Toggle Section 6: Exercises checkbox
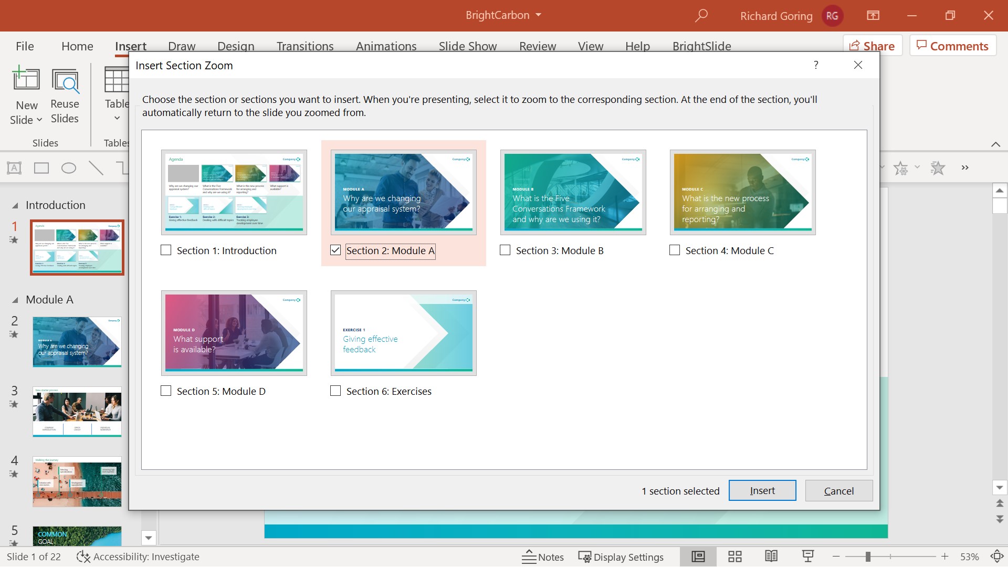1008x567 pixels. (x=335, y=391)
